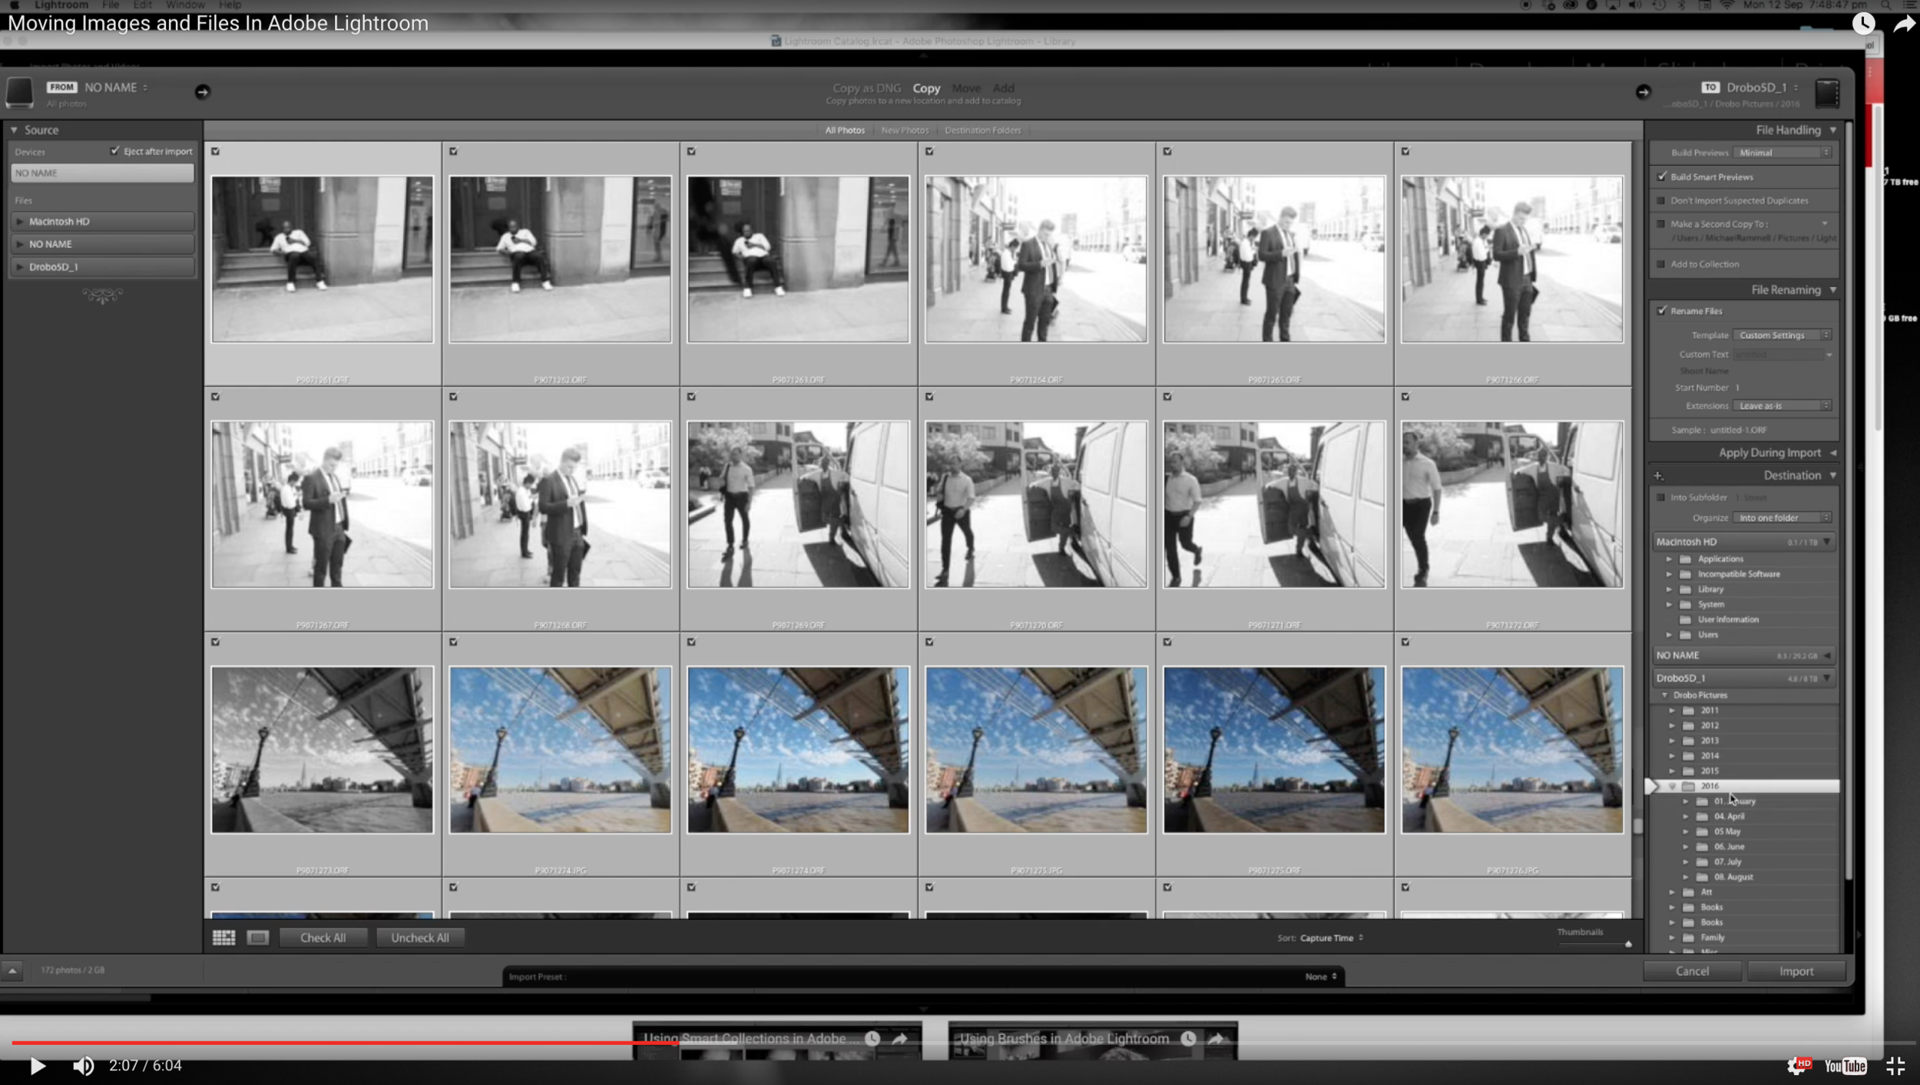The height and width of the screenshot is (1085, 1920).
Task: Switch to the New Photos tab
Action: [x=905, y=130]
